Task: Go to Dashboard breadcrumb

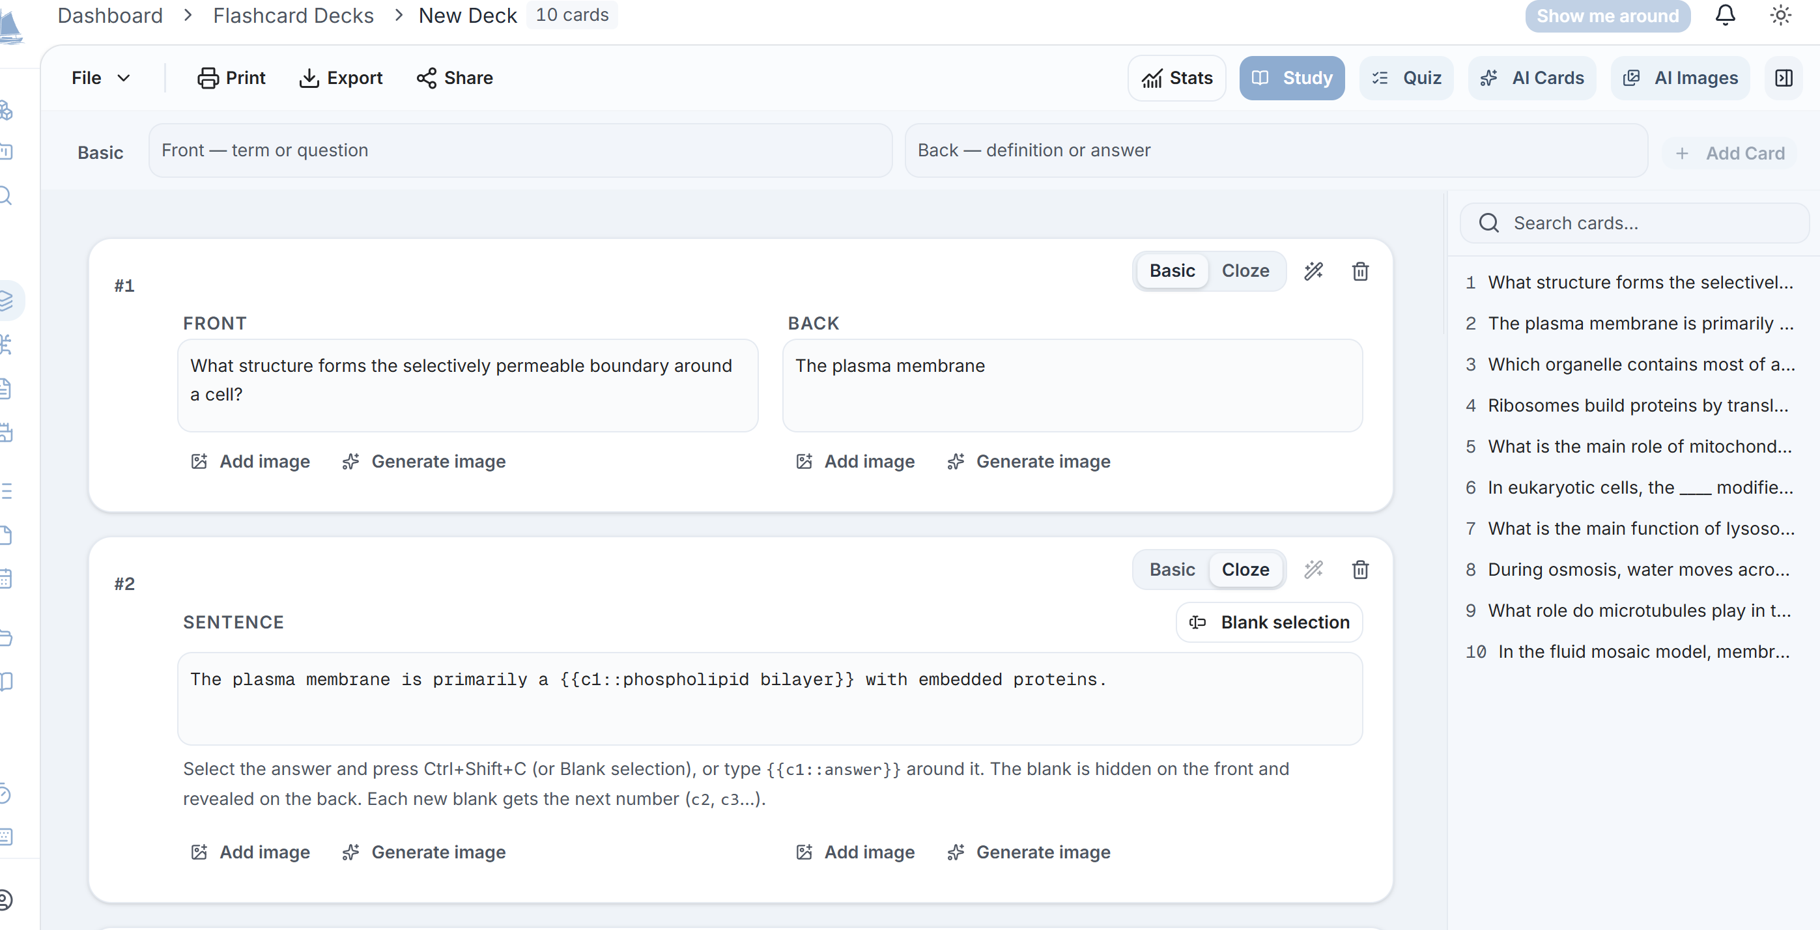Action: coord(110,15)
